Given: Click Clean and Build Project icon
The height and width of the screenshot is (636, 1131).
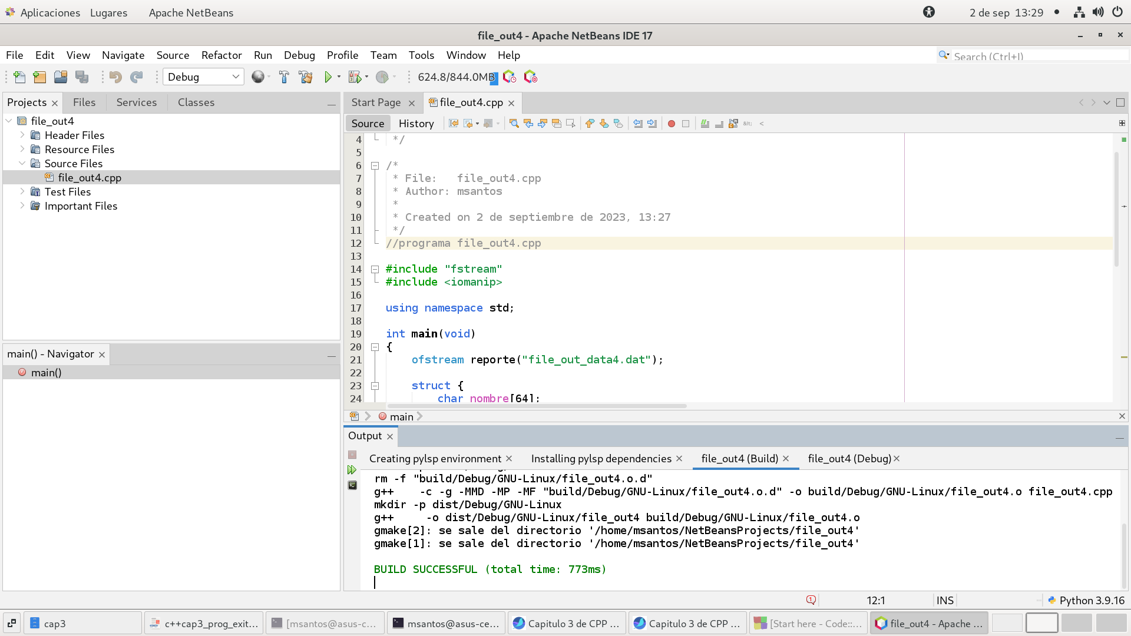Looking at the screenshot, I should point(306,77).
